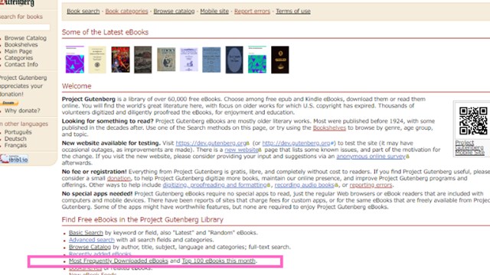Image resolution: width=490 pixels, height=275 pixels.
Task: Switch language to Deutsch
Action: click(15, 138)
